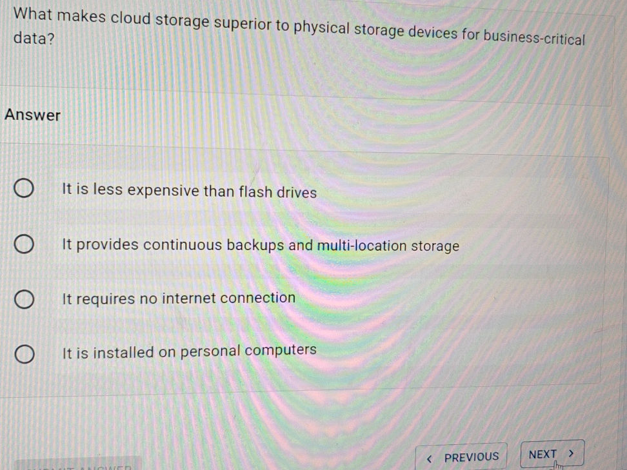Select the no internet connection option
The image size is (627, 470).
25,298
